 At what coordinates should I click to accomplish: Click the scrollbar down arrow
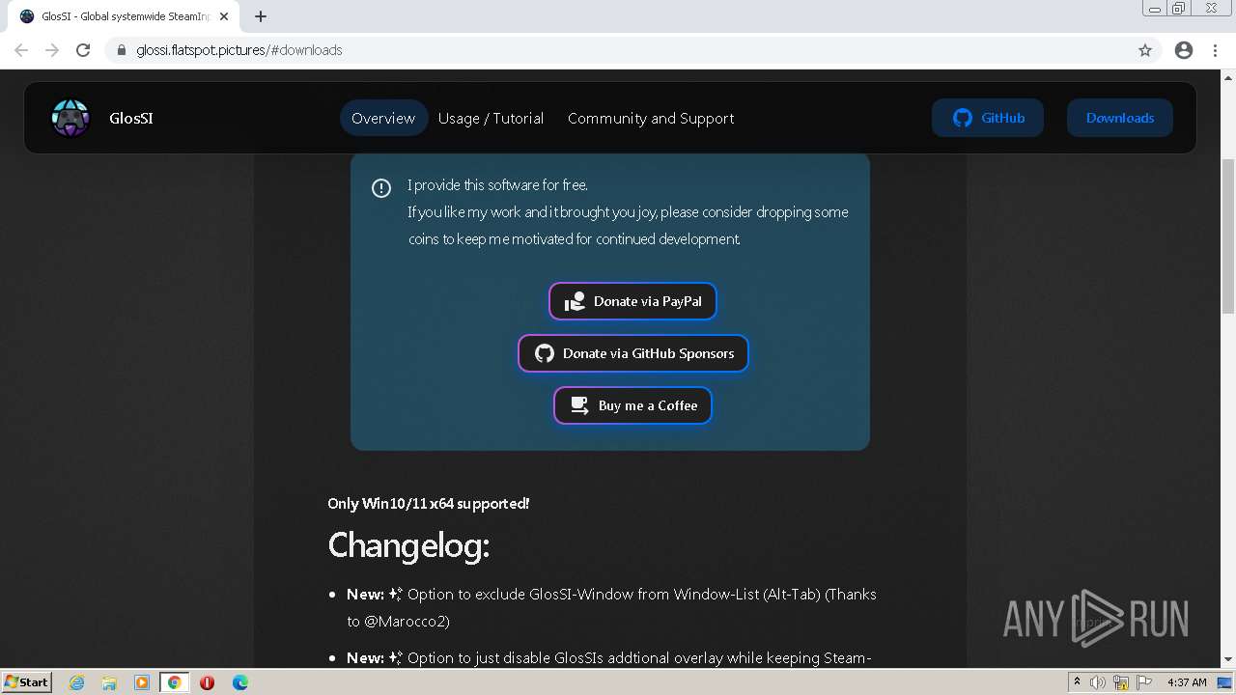click(1228, 660)
